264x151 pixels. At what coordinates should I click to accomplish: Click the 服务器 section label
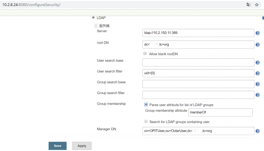click(x=104, y=26)
